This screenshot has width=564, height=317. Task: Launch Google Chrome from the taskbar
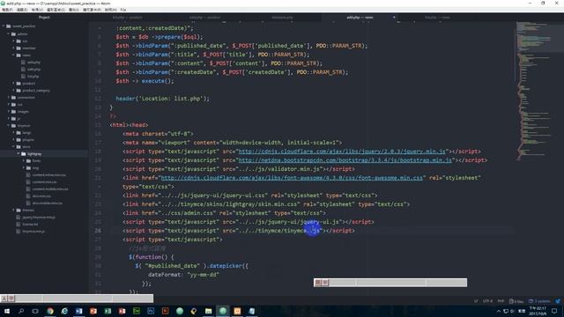click(50, 311)
